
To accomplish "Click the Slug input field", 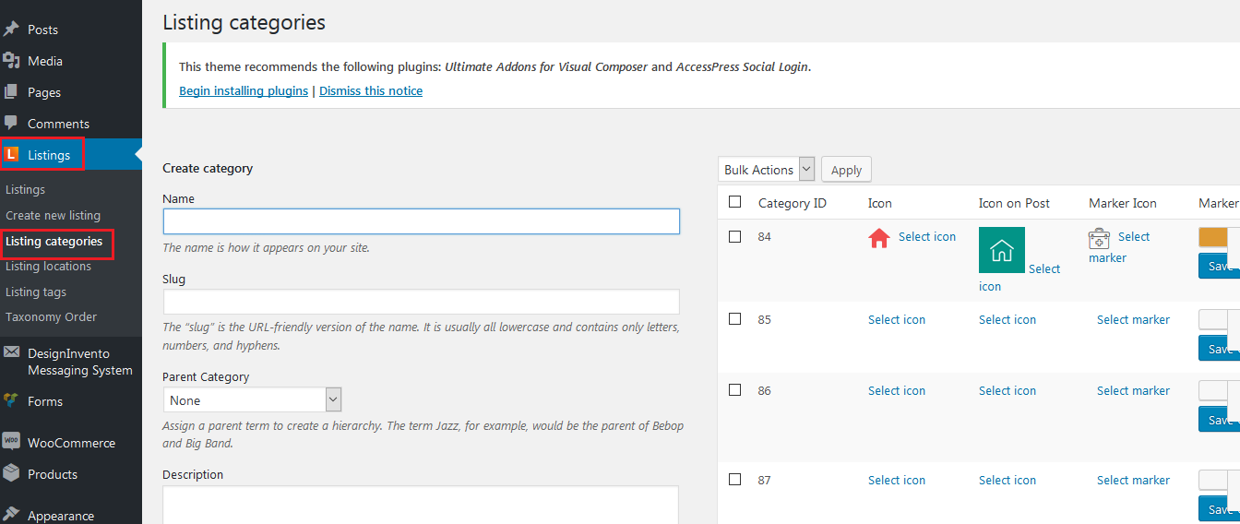I will (422, 302).
